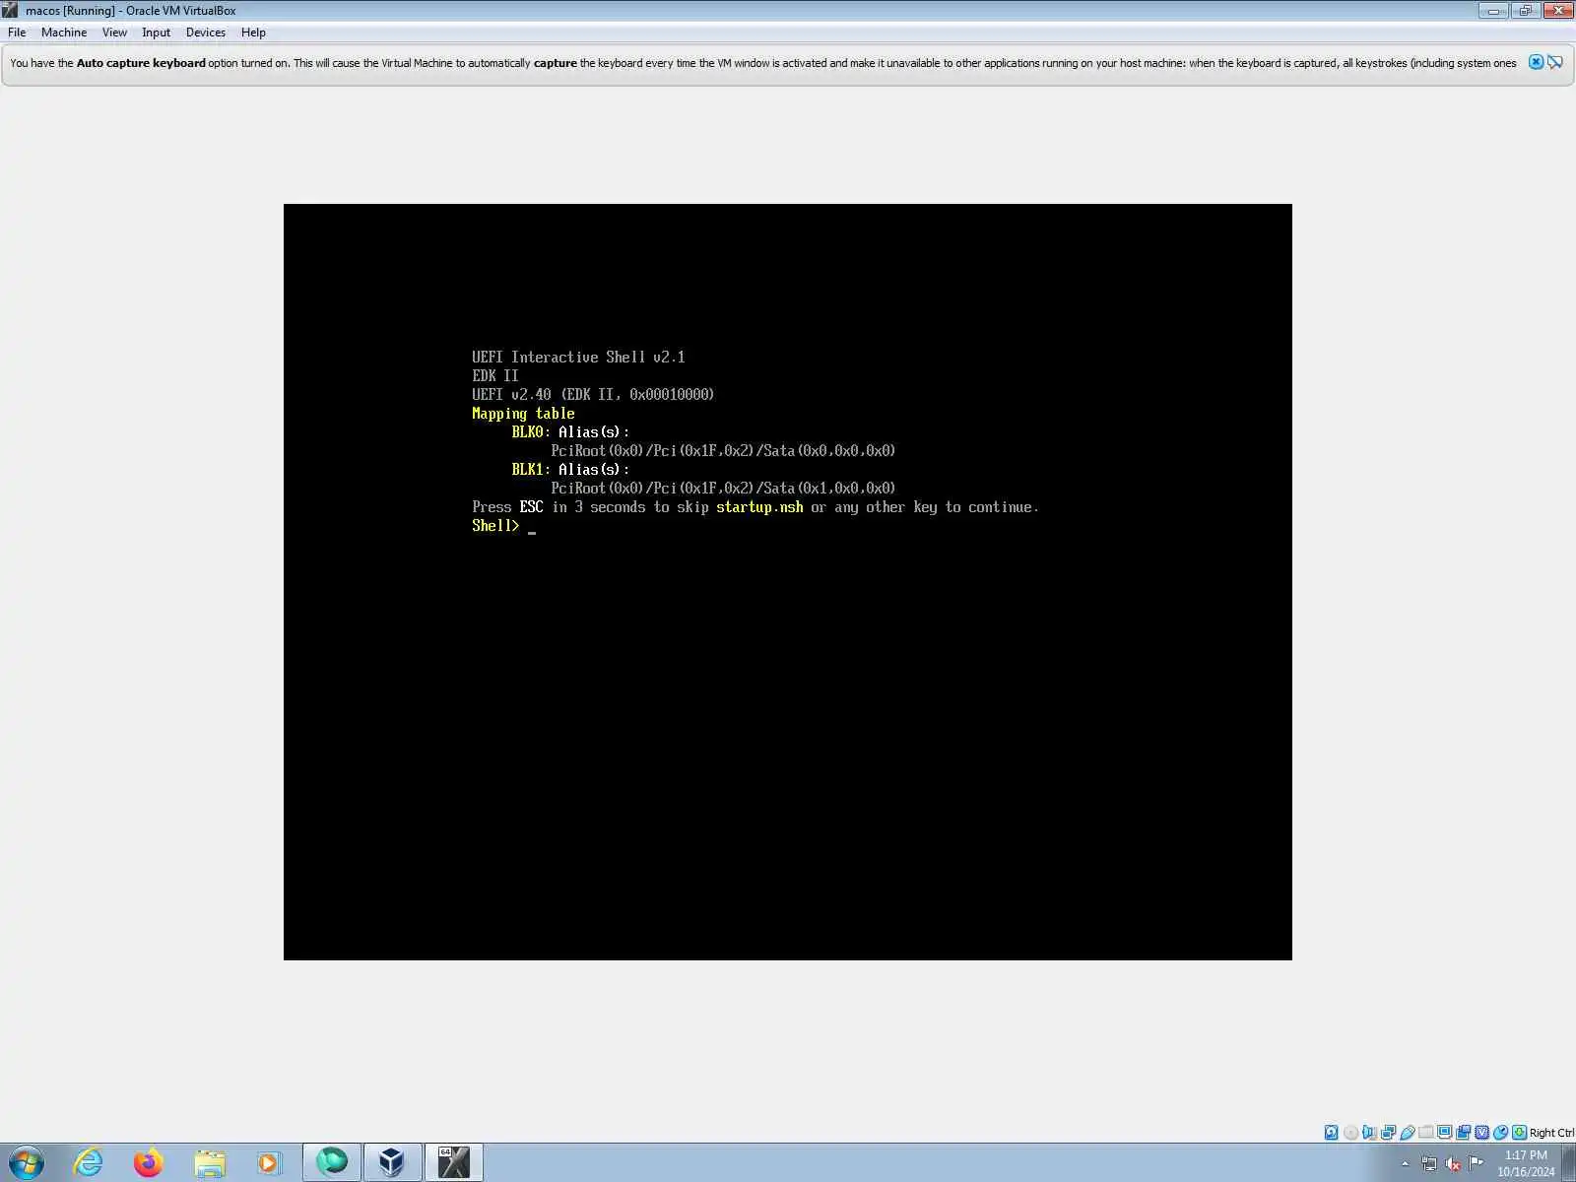Switch to VirtualBox Manager cube taskbar icon

(392, 1162)
